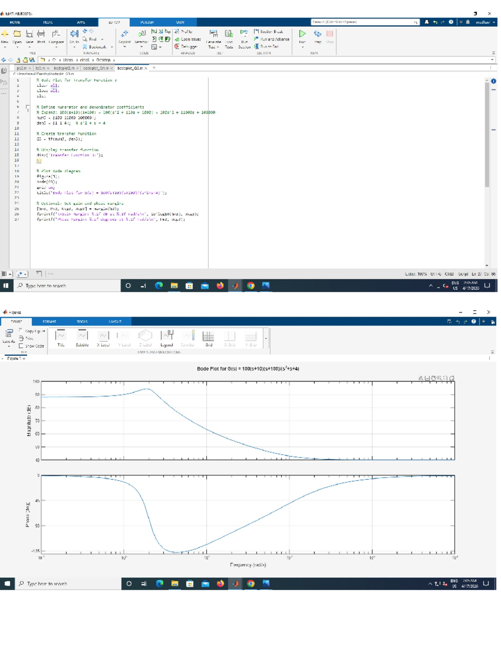Open a file with the Open folder icon

(x=17, y=34)
